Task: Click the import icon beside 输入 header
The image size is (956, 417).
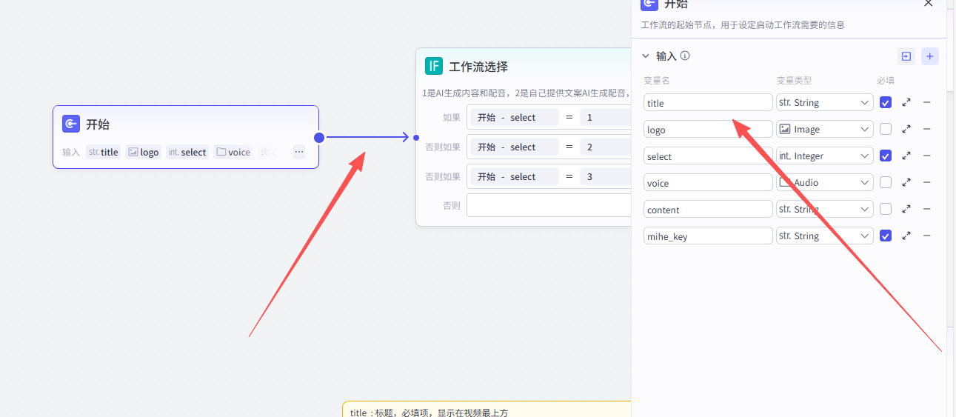Action: (x=906, y=56)
